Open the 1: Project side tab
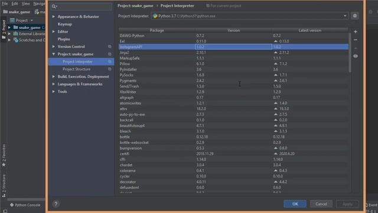 pos(4,29)
